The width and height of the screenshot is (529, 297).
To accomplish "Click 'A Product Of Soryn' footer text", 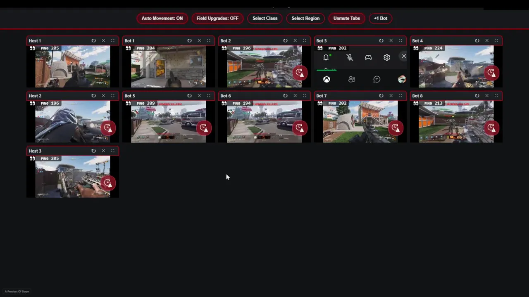I will [17, 291].
